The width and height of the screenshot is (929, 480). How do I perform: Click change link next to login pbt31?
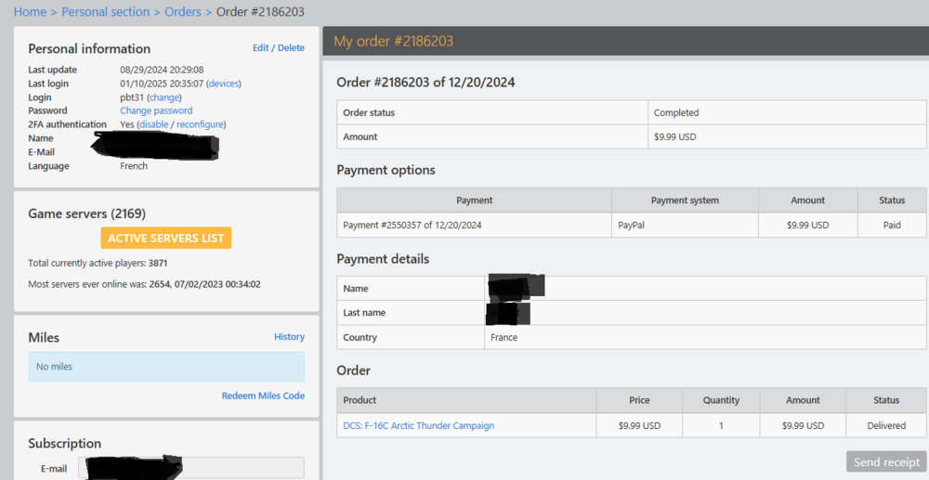164,97
